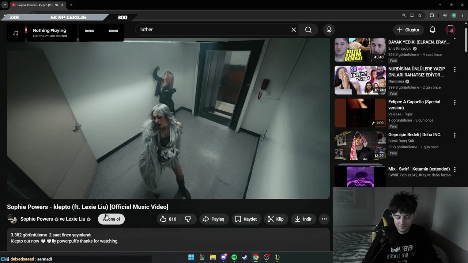468x263 pixels.
Task: Open Spotify from the taskbar
Action: 234,257
